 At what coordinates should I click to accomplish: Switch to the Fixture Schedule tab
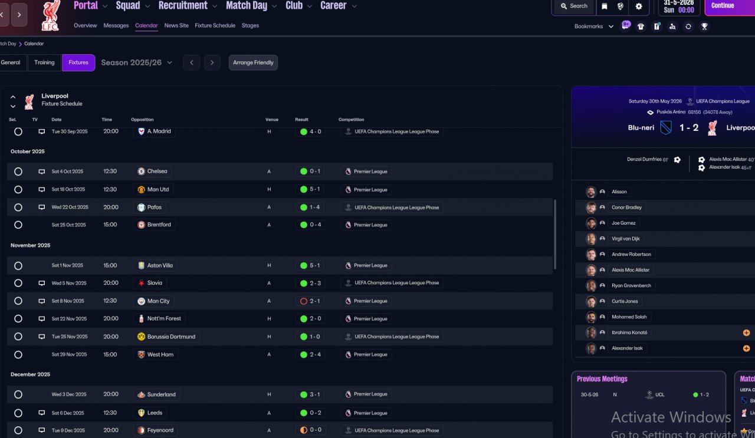pyautogui.click(x=215, y=25)
